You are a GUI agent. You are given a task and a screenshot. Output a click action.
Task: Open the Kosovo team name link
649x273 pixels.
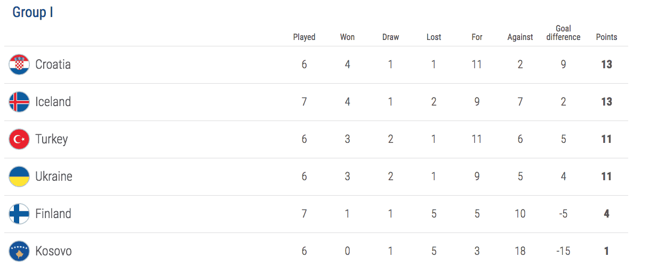53,251
